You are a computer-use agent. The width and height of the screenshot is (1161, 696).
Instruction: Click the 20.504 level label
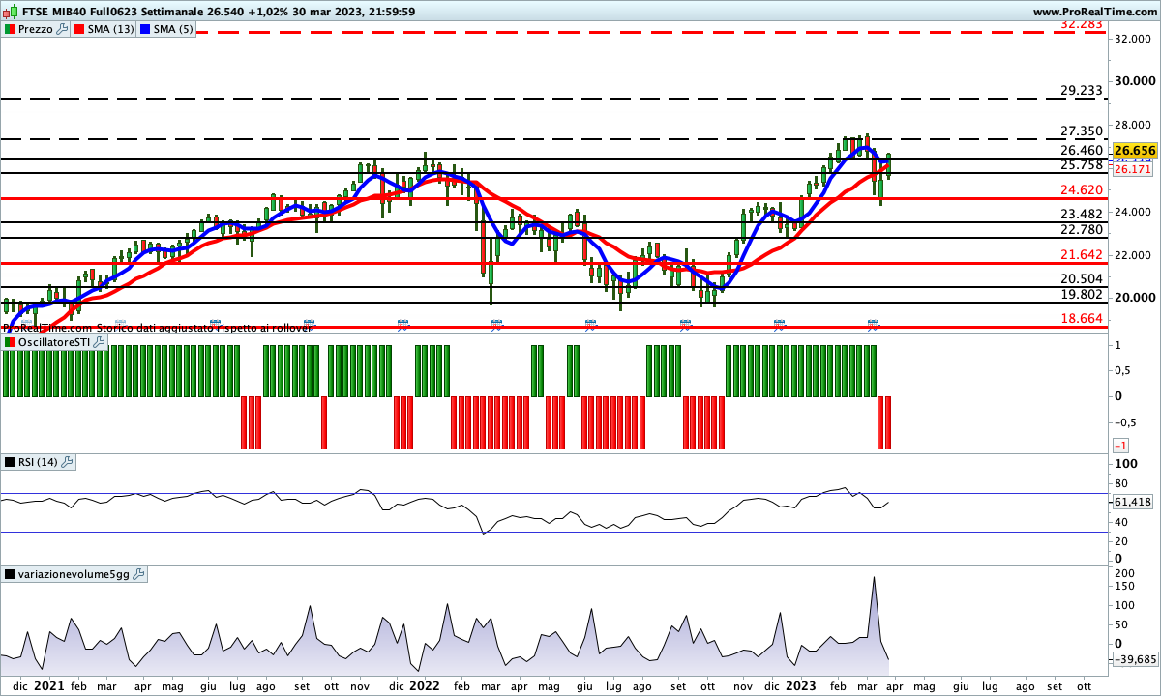pos(1082,278)
